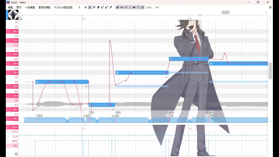
Task: Select the draw pitch tool
Action: [102, 7]
